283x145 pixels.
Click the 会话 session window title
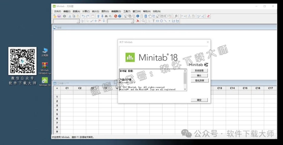[x=59, y=28]
